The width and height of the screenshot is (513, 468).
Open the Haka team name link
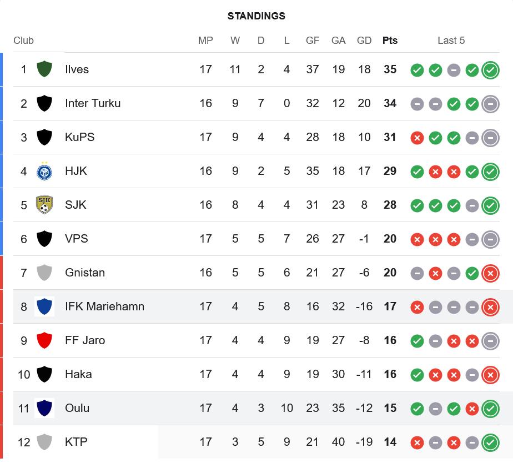click(x=78, y=374)
